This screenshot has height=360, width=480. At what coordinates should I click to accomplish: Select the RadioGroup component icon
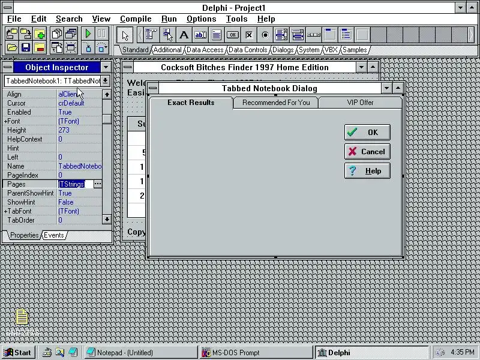point(346,35)
